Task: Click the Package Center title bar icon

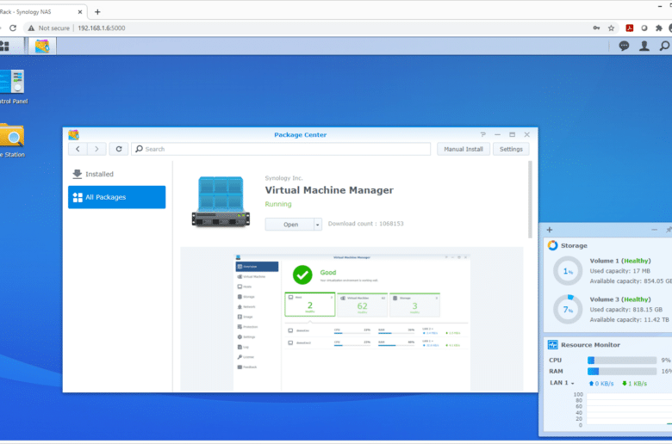Action: [74, 135]
